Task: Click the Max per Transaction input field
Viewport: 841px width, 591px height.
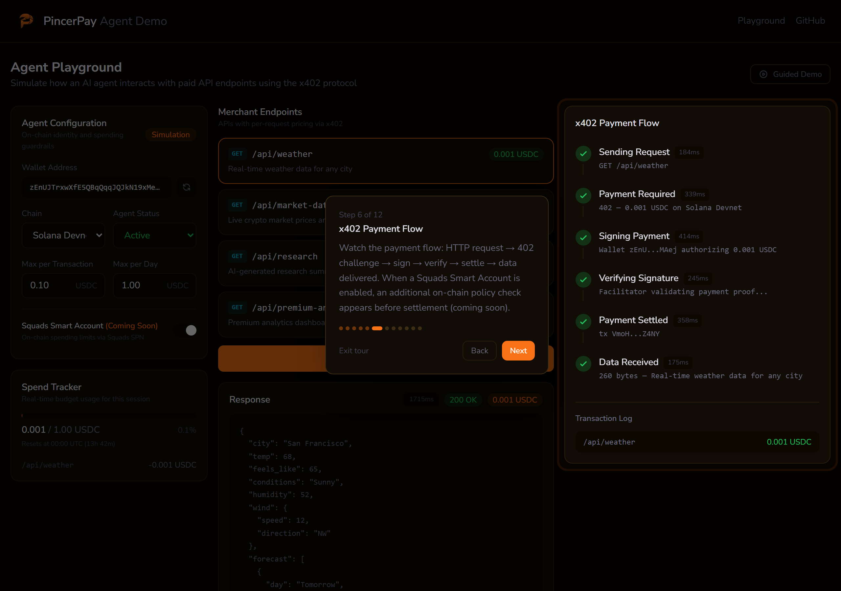Action: click(63, 285)
